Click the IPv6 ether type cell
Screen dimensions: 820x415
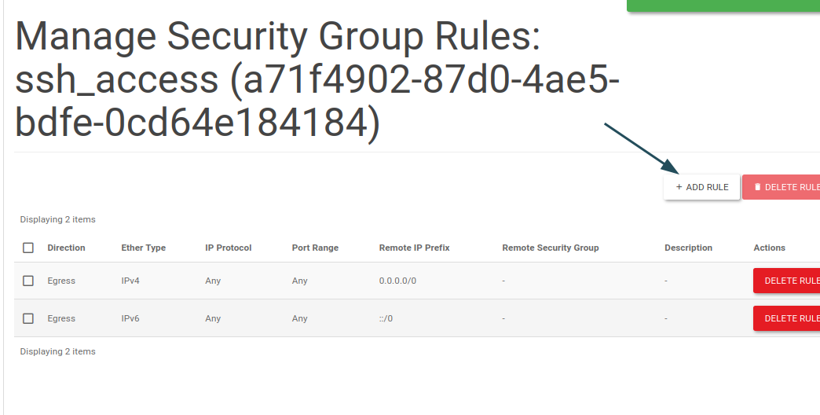pyautogui.click(x=130, y=318)
